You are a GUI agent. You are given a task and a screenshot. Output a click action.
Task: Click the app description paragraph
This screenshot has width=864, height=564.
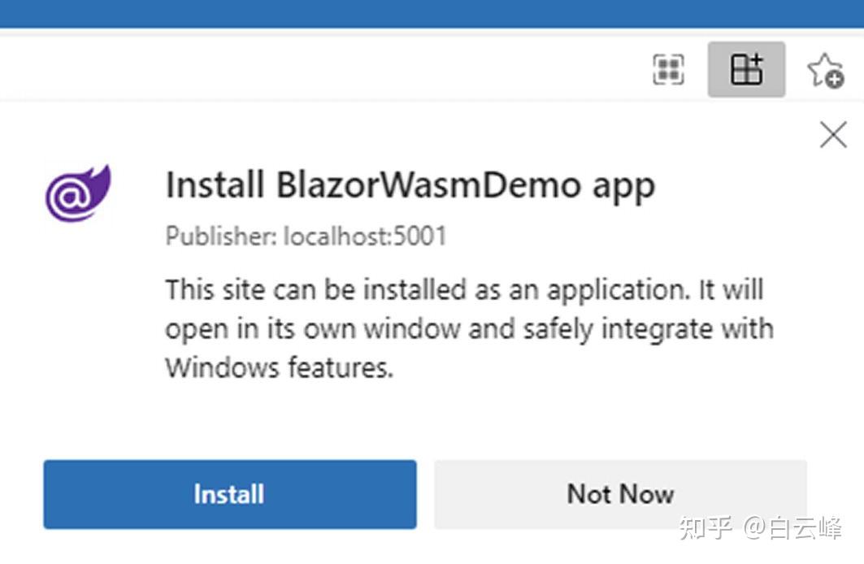[x=469, y=328]
